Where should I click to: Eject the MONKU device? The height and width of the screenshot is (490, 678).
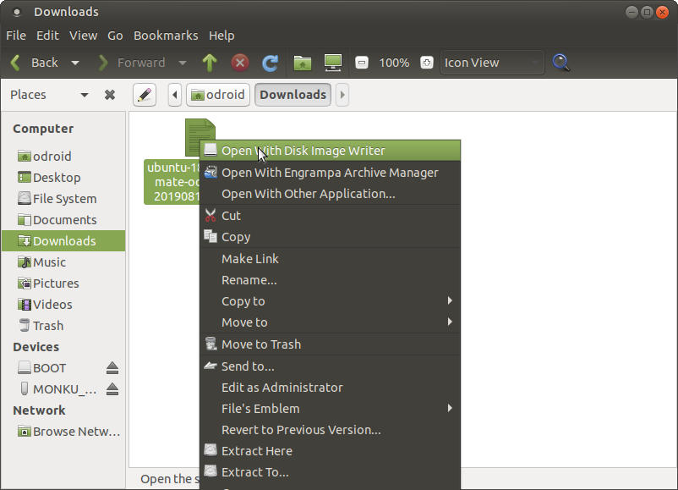(x=112, y=389)
